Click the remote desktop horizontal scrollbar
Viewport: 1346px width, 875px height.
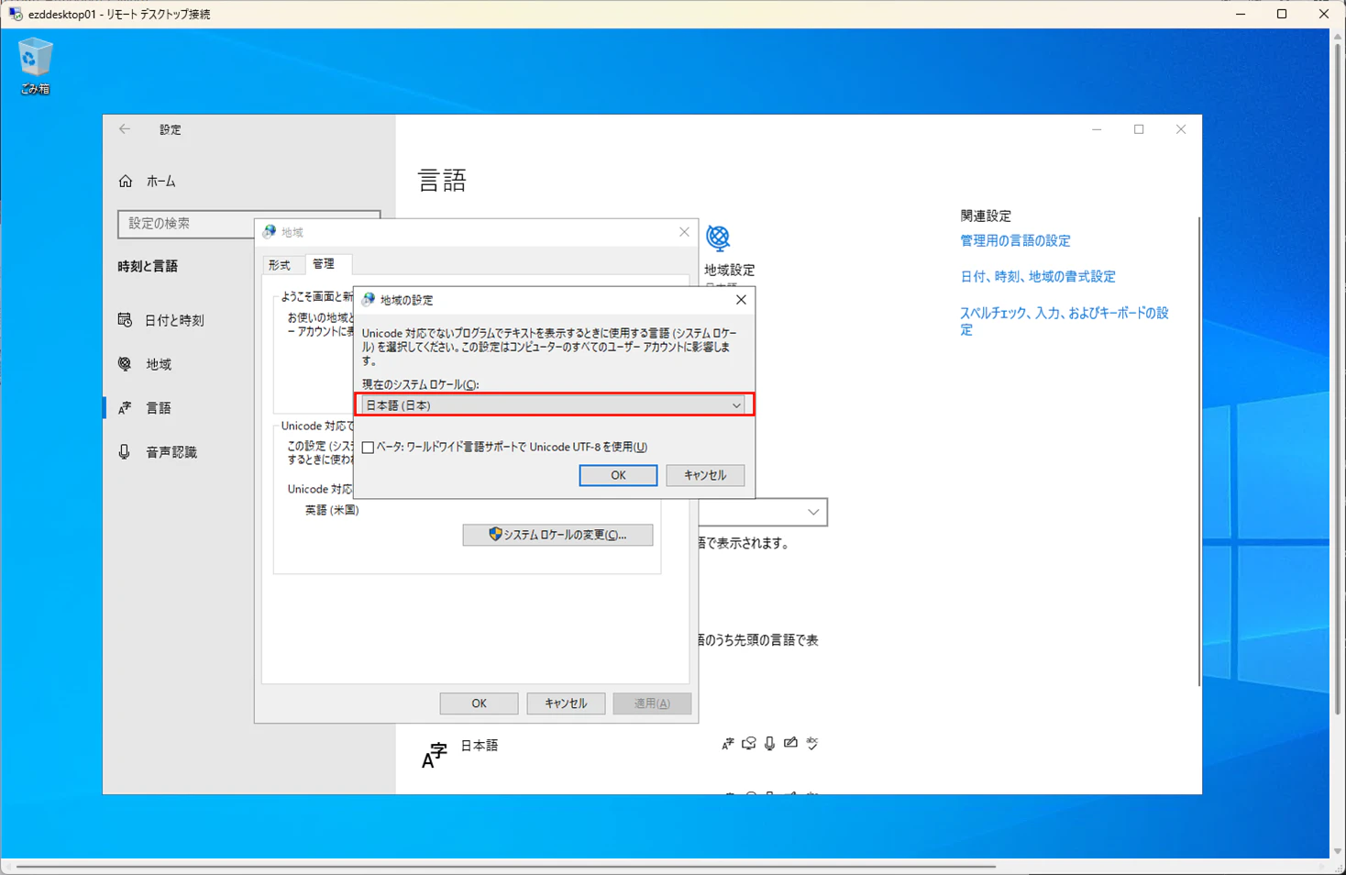(506, 867)
